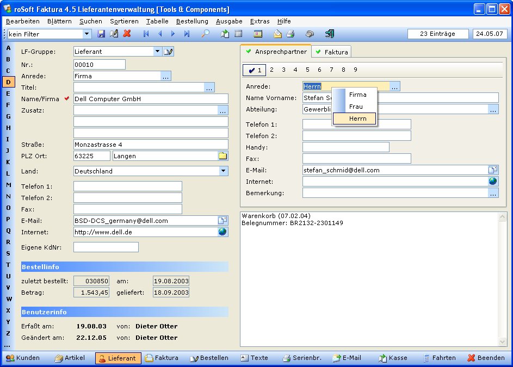The height and width of the screenshot is (367, 513).
Task: Go to the next record arrow
Action: click(173, 34)
